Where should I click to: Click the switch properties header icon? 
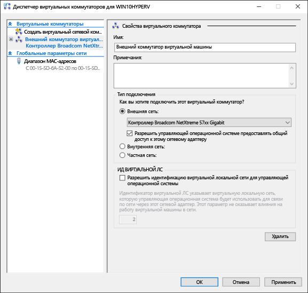[116, 26]
